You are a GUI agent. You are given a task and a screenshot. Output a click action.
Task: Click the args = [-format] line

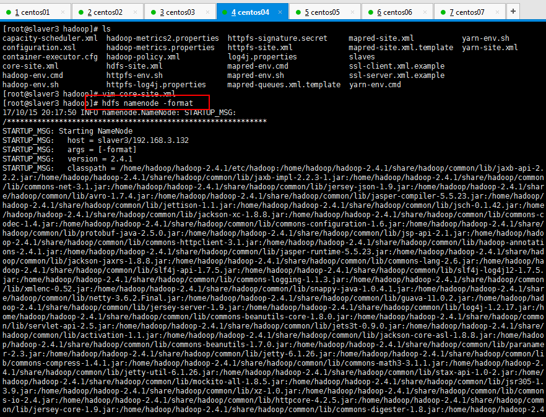69,150
